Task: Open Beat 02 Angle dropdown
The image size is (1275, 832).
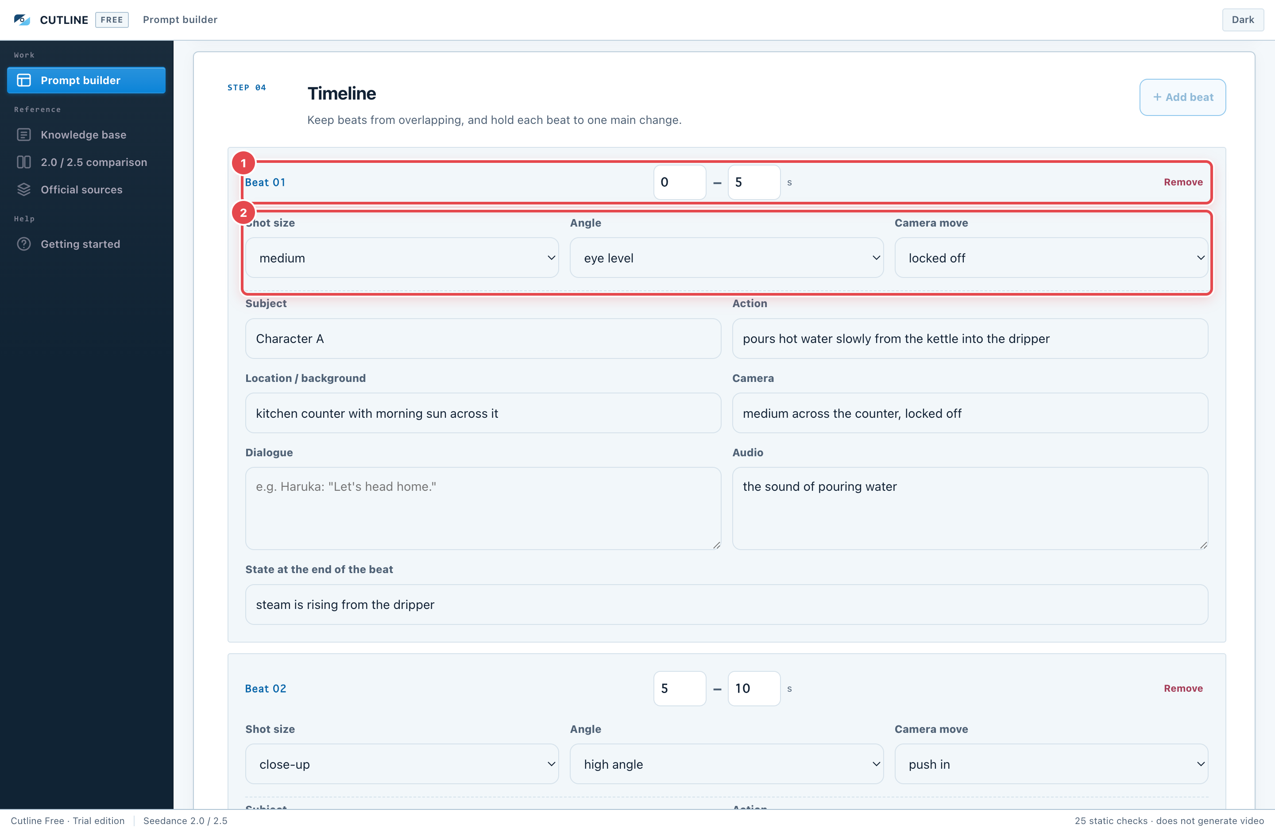Action: click(726, 765)
